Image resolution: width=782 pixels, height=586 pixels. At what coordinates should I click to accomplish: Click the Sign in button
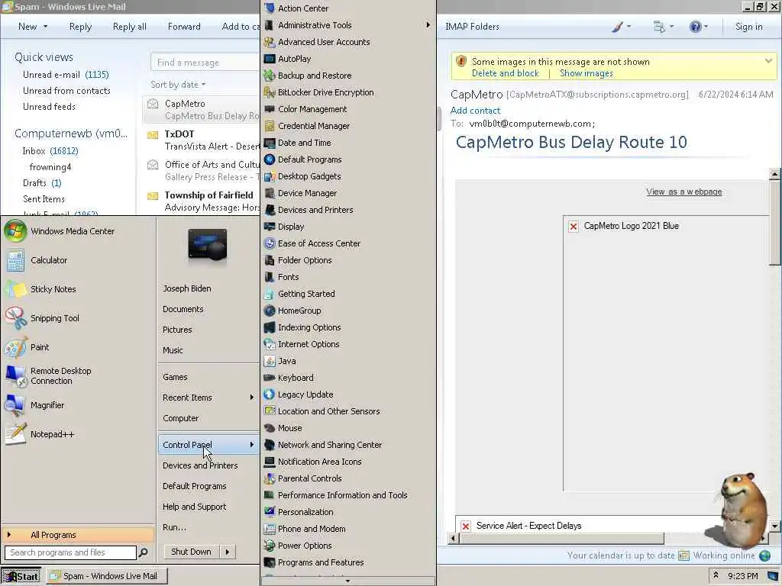(748, 27)
